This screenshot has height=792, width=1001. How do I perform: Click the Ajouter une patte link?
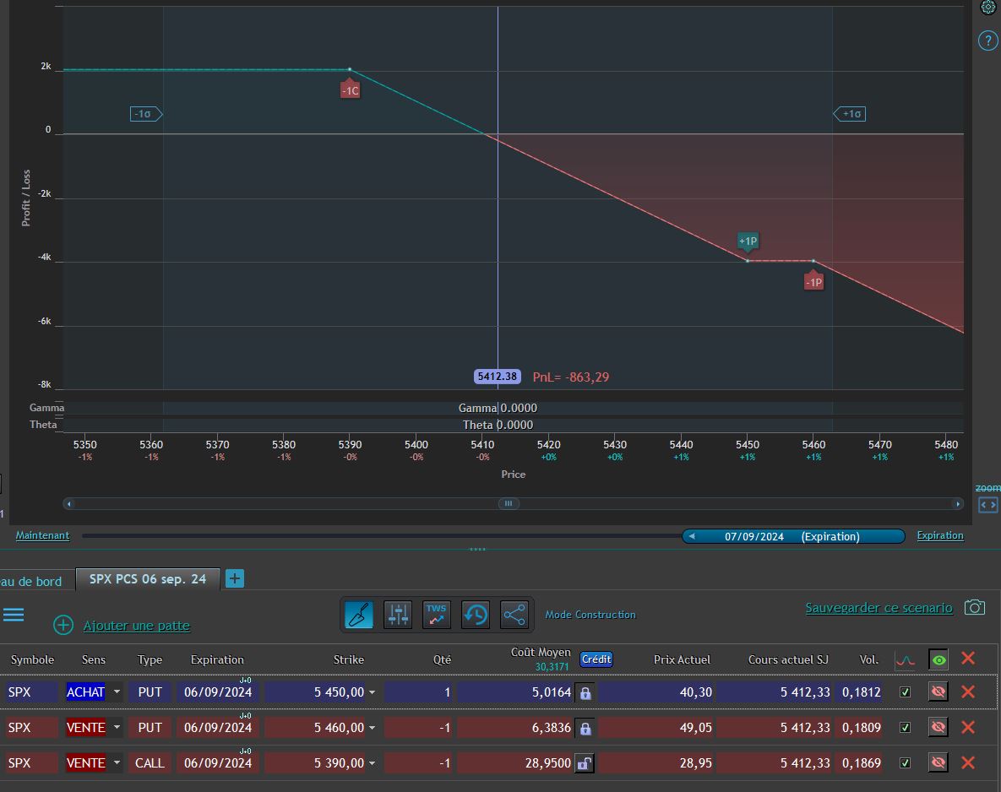137,626
